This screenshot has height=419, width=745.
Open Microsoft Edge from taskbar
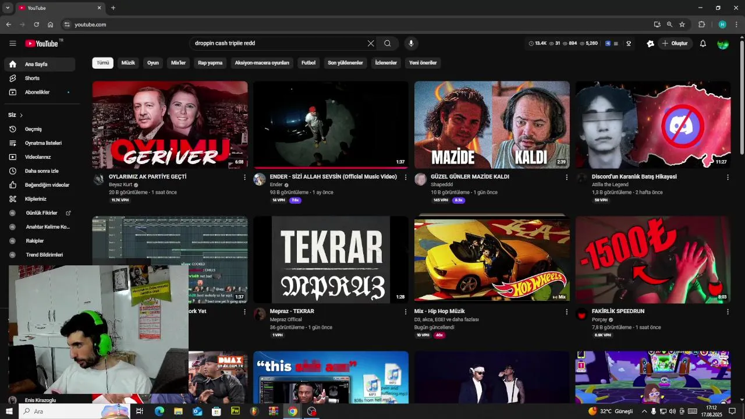pos(159,411)
